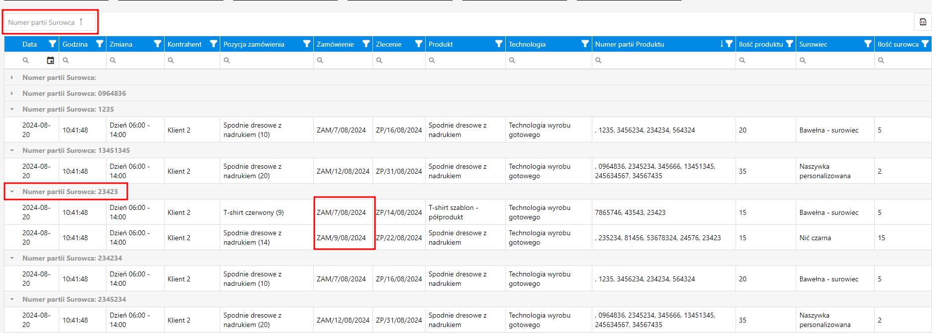Open filter for Zamówienie column
This screenshot has height=333, width=932.
366,44
